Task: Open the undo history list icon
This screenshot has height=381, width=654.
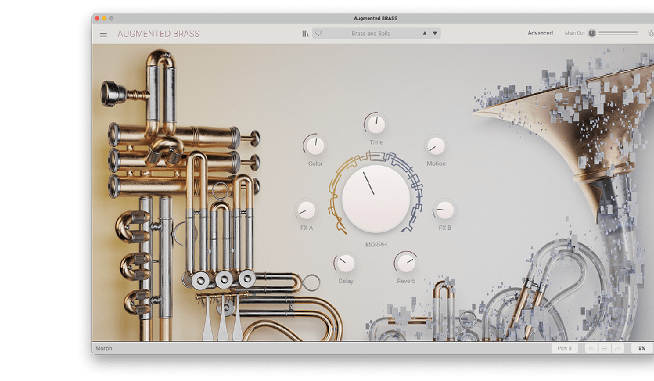Action: 604,348
